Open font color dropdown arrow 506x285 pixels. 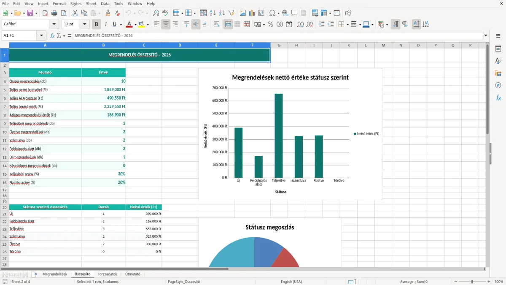point(135,24)
